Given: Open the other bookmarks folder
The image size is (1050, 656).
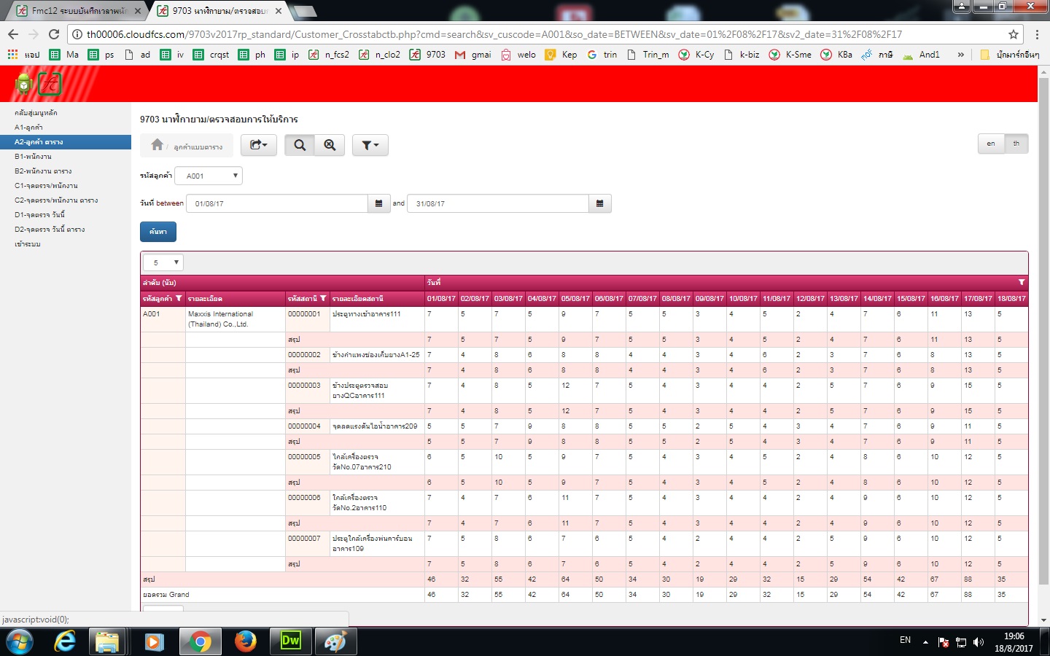Looking at the screenshot, I should (x=1010, y=55).
